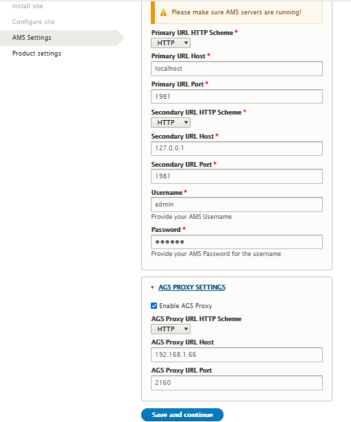Open AGS Proxy URL HTTP Scheme dropdown

click(x=171, y=329)
